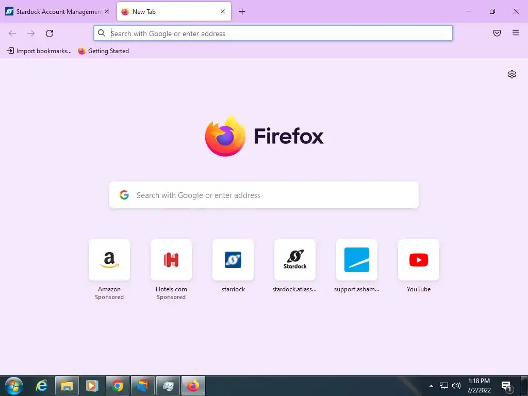Viewport: 528px width, 396px height.
Task: Close the New Tab tab
Action: (x=223, y=11)
